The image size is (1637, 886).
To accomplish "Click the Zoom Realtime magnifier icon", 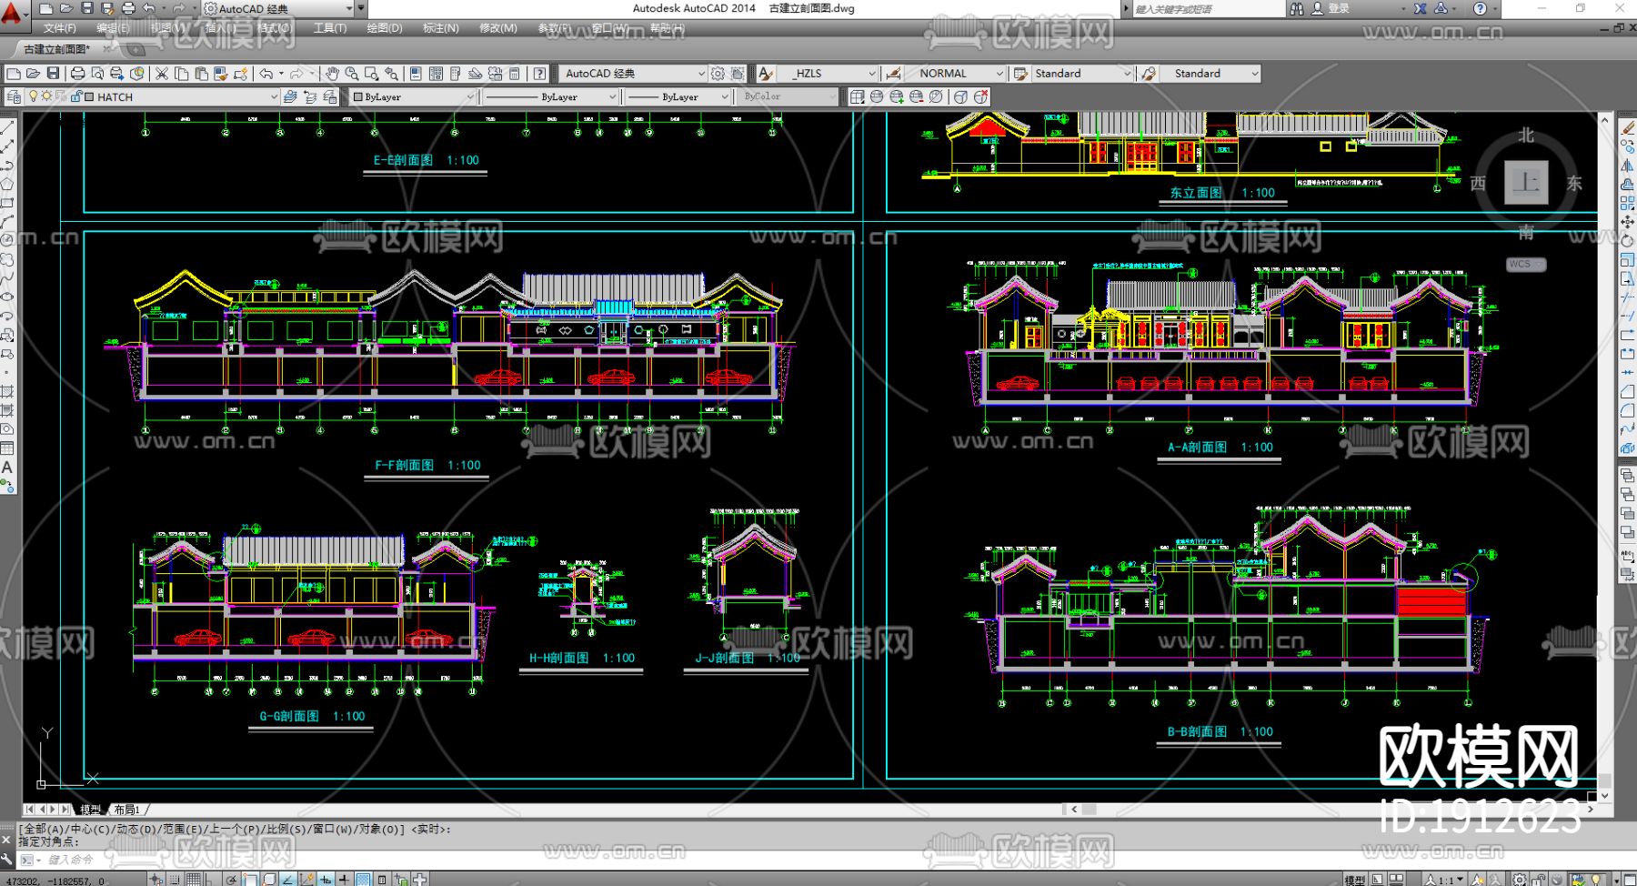I will [351, 74].
